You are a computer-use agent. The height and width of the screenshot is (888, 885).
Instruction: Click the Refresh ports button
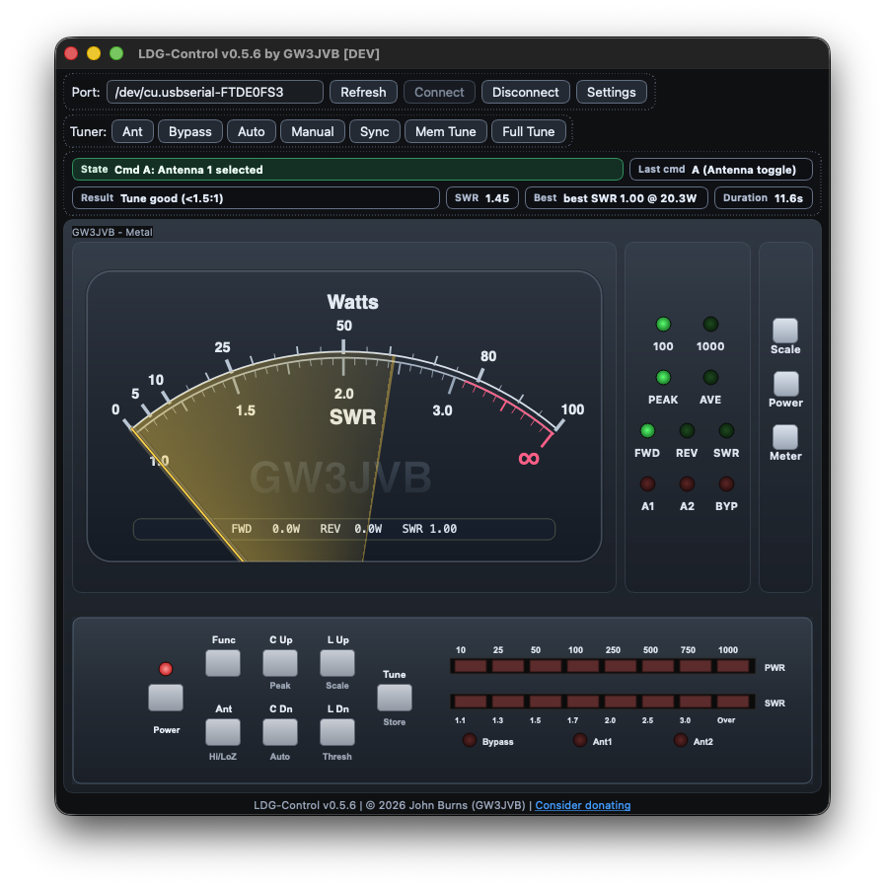click(363, 92)
